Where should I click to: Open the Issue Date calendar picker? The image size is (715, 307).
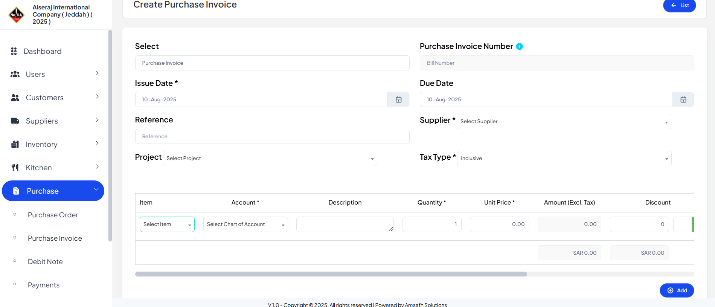[398, 99]
